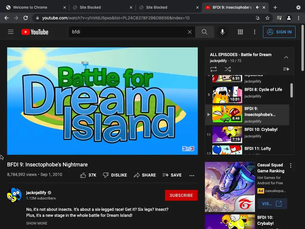Viewport: 305px width, 229px height.
Task: Click SAVE to add to playlist
Action: (172, 175)
